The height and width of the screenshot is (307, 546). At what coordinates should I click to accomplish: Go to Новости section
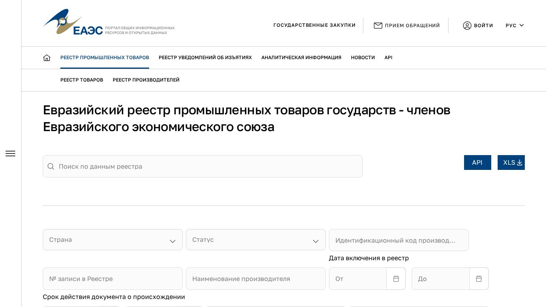tap(363, 58)
